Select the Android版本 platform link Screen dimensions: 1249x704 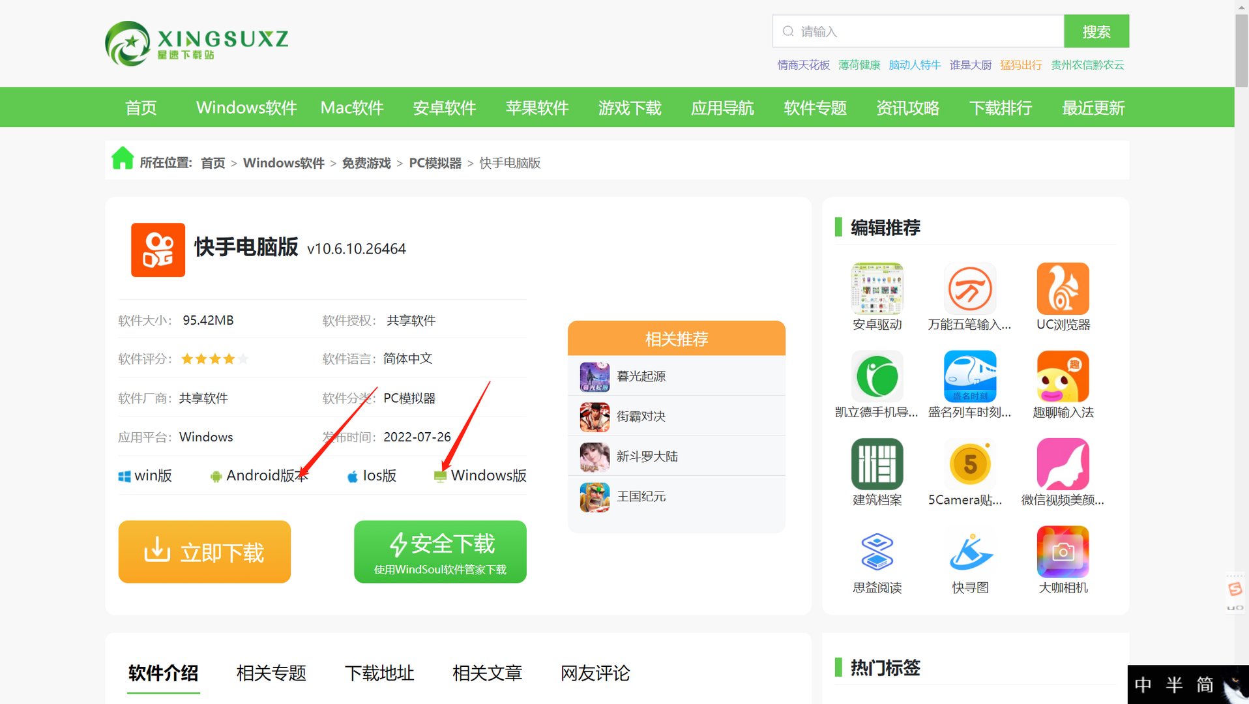259,475
